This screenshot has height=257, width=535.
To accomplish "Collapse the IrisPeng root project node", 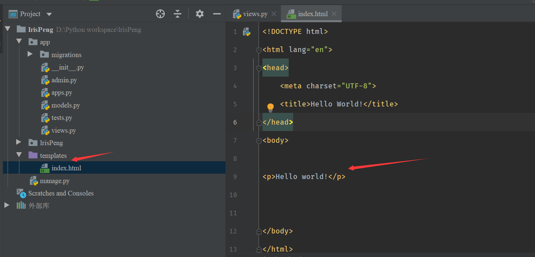I will (x=8, y=29).
